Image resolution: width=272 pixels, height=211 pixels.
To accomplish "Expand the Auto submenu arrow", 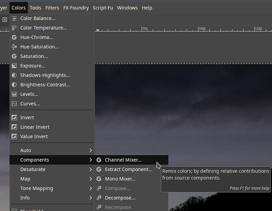I will pyautogui.click(x=90, y=151).
